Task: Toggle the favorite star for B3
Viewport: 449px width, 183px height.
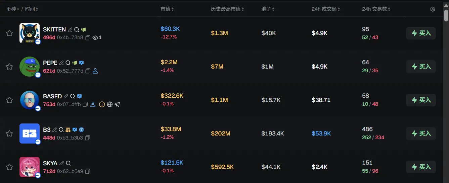Action: point(9,133)
